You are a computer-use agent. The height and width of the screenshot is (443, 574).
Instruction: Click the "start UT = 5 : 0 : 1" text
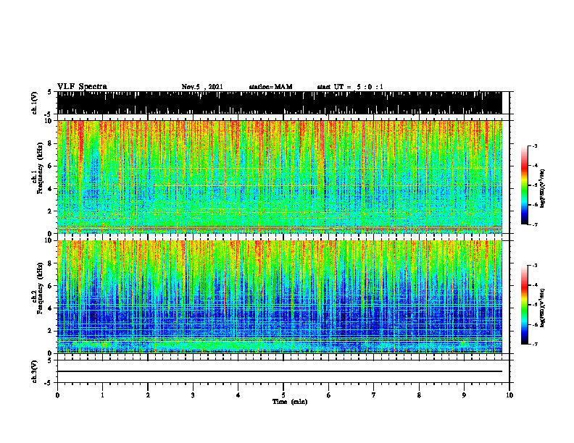coord(350,87)
